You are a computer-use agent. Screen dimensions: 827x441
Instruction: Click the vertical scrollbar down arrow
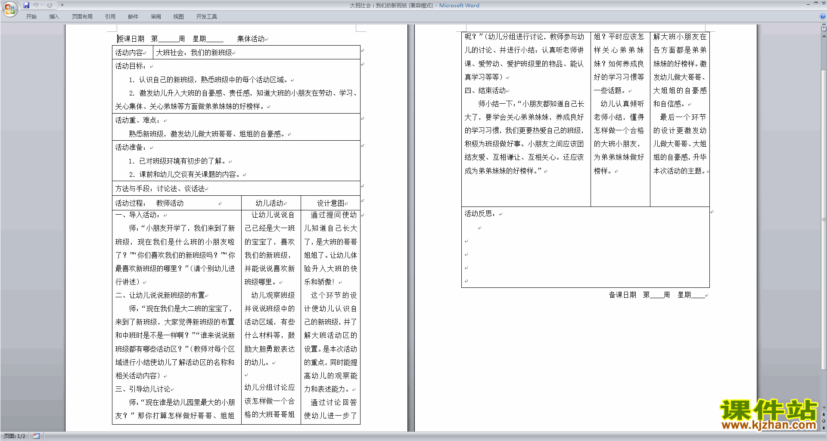824,407
